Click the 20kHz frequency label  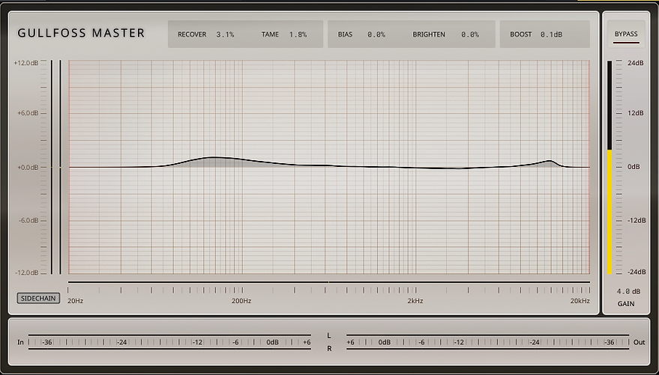click(580, 301)
